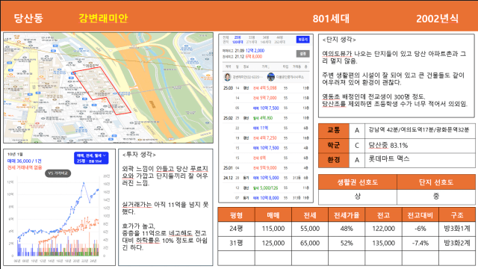Screen dimensions: 478x269
Task: Click the map thumbnail of 당산동
Action: point(108,88)
